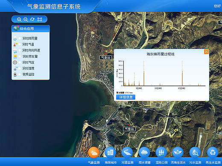Click the 视频监控 layer label
This screenshot has height=166, width=222.
point(28,74)
